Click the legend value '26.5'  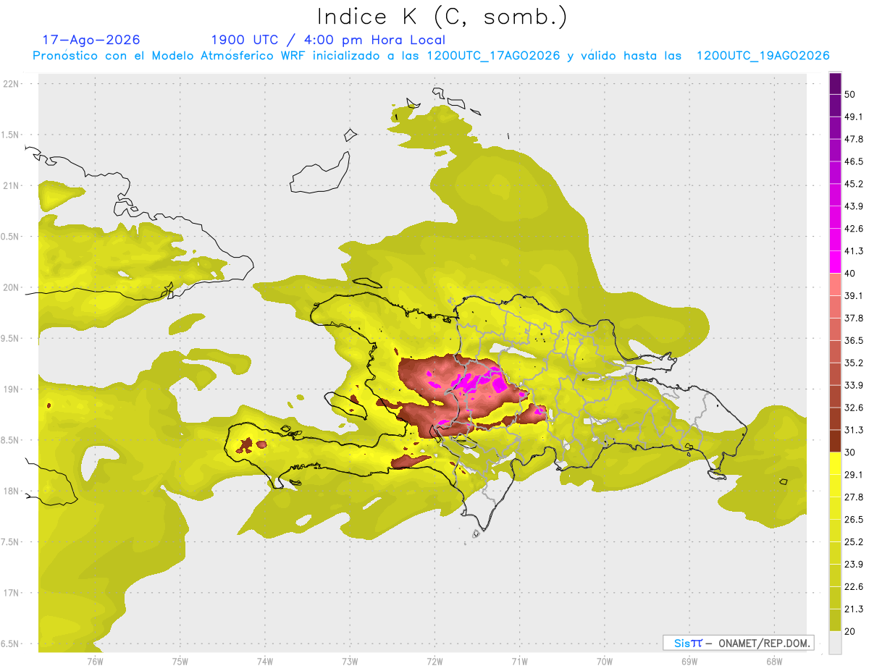pyautogui.click(x=854, y=519)
